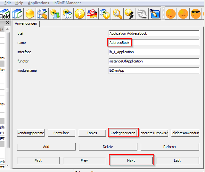
Task: Click the yellow lightning bolt toolbar icon
Action: 79,14
